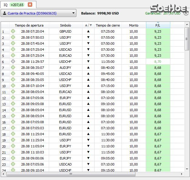Click the gray target icon for USDCHF row 6
190x180 pixels.
(x=13, y=61)
